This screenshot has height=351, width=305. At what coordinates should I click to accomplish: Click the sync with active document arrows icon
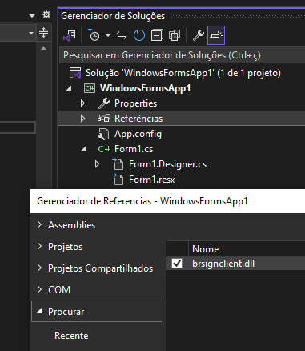click(122, 35)
